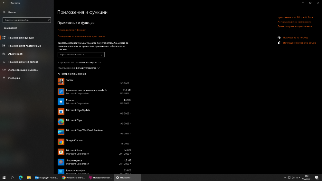The image size is (322, 181).
Task: Focus the Търсене в този списък field
Action: (81, 55)
